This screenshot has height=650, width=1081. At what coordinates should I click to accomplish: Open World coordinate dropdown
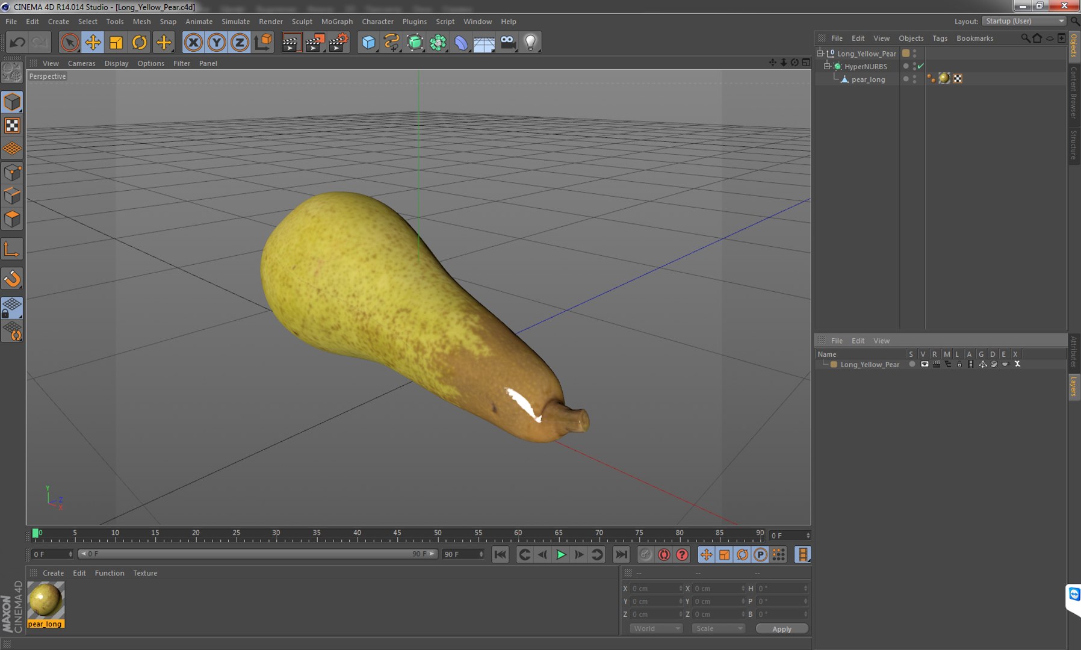point(656,628)
